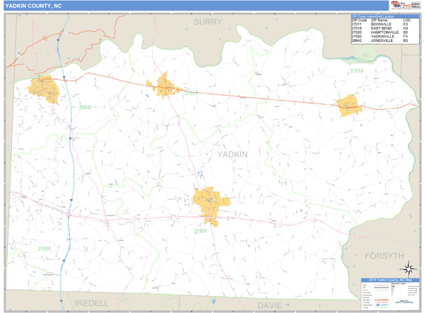Select the Boonville city area
The image size is (424, 313).
[x=164, y=85]
